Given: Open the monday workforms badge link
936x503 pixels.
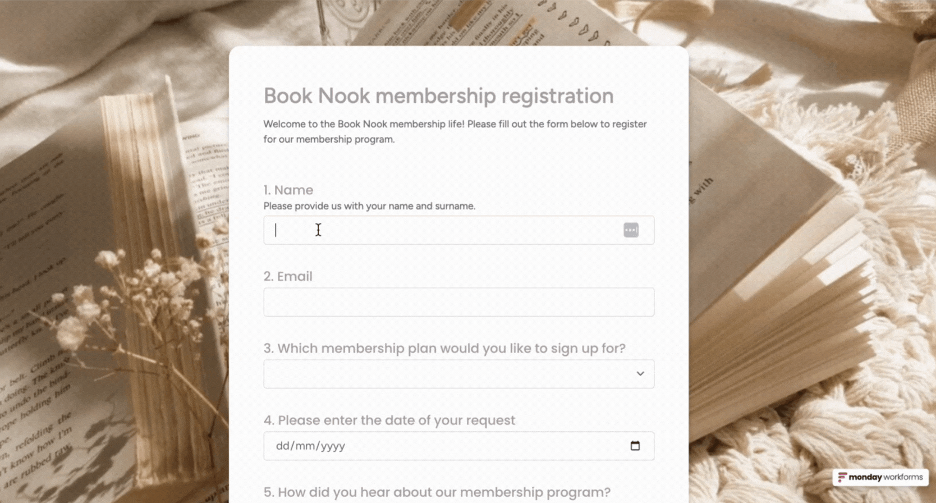Looking at the screenshot, I should tap(880, 477).
